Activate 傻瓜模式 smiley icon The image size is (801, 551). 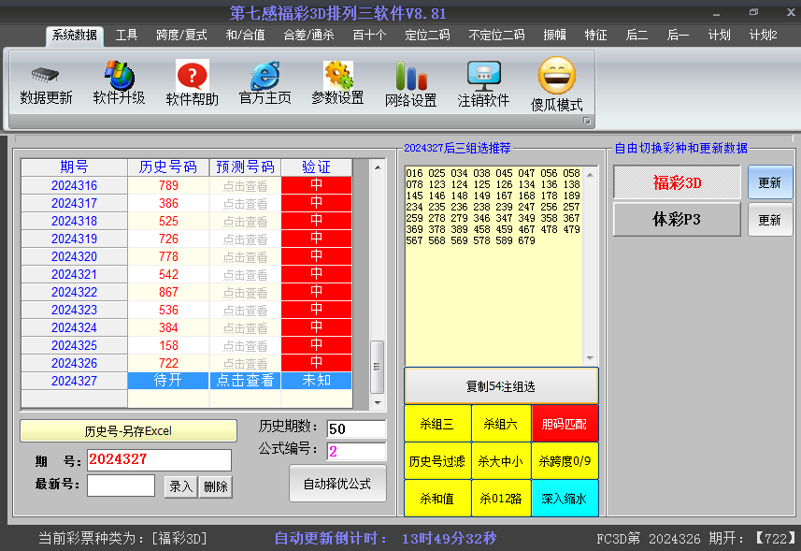click(557, 75)
